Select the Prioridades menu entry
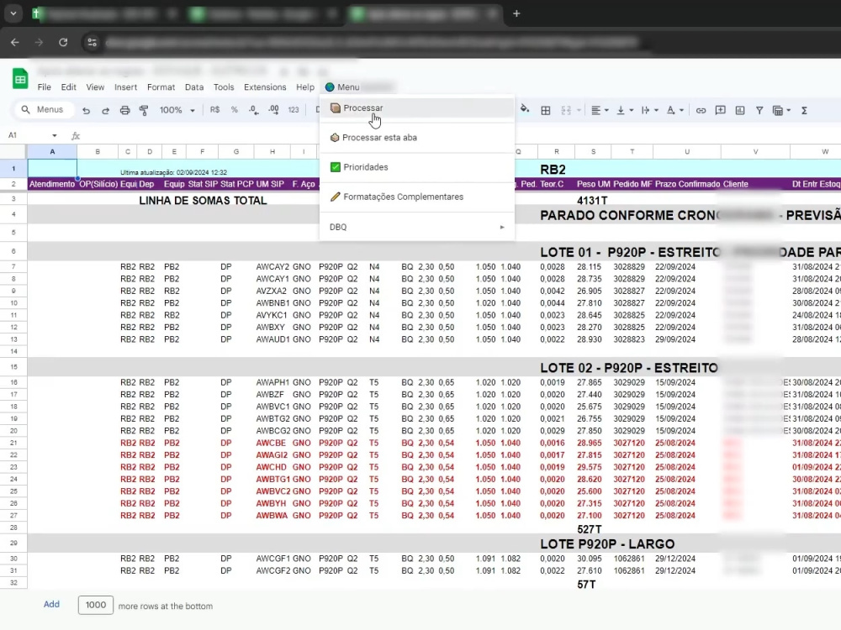 tap(417, 167)
